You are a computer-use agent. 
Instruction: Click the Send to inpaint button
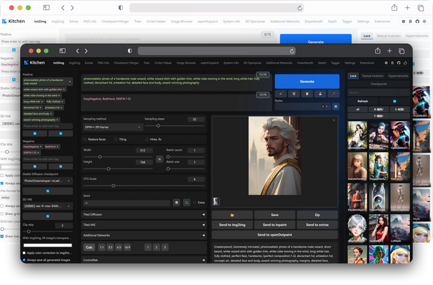(x=274, y=224)
